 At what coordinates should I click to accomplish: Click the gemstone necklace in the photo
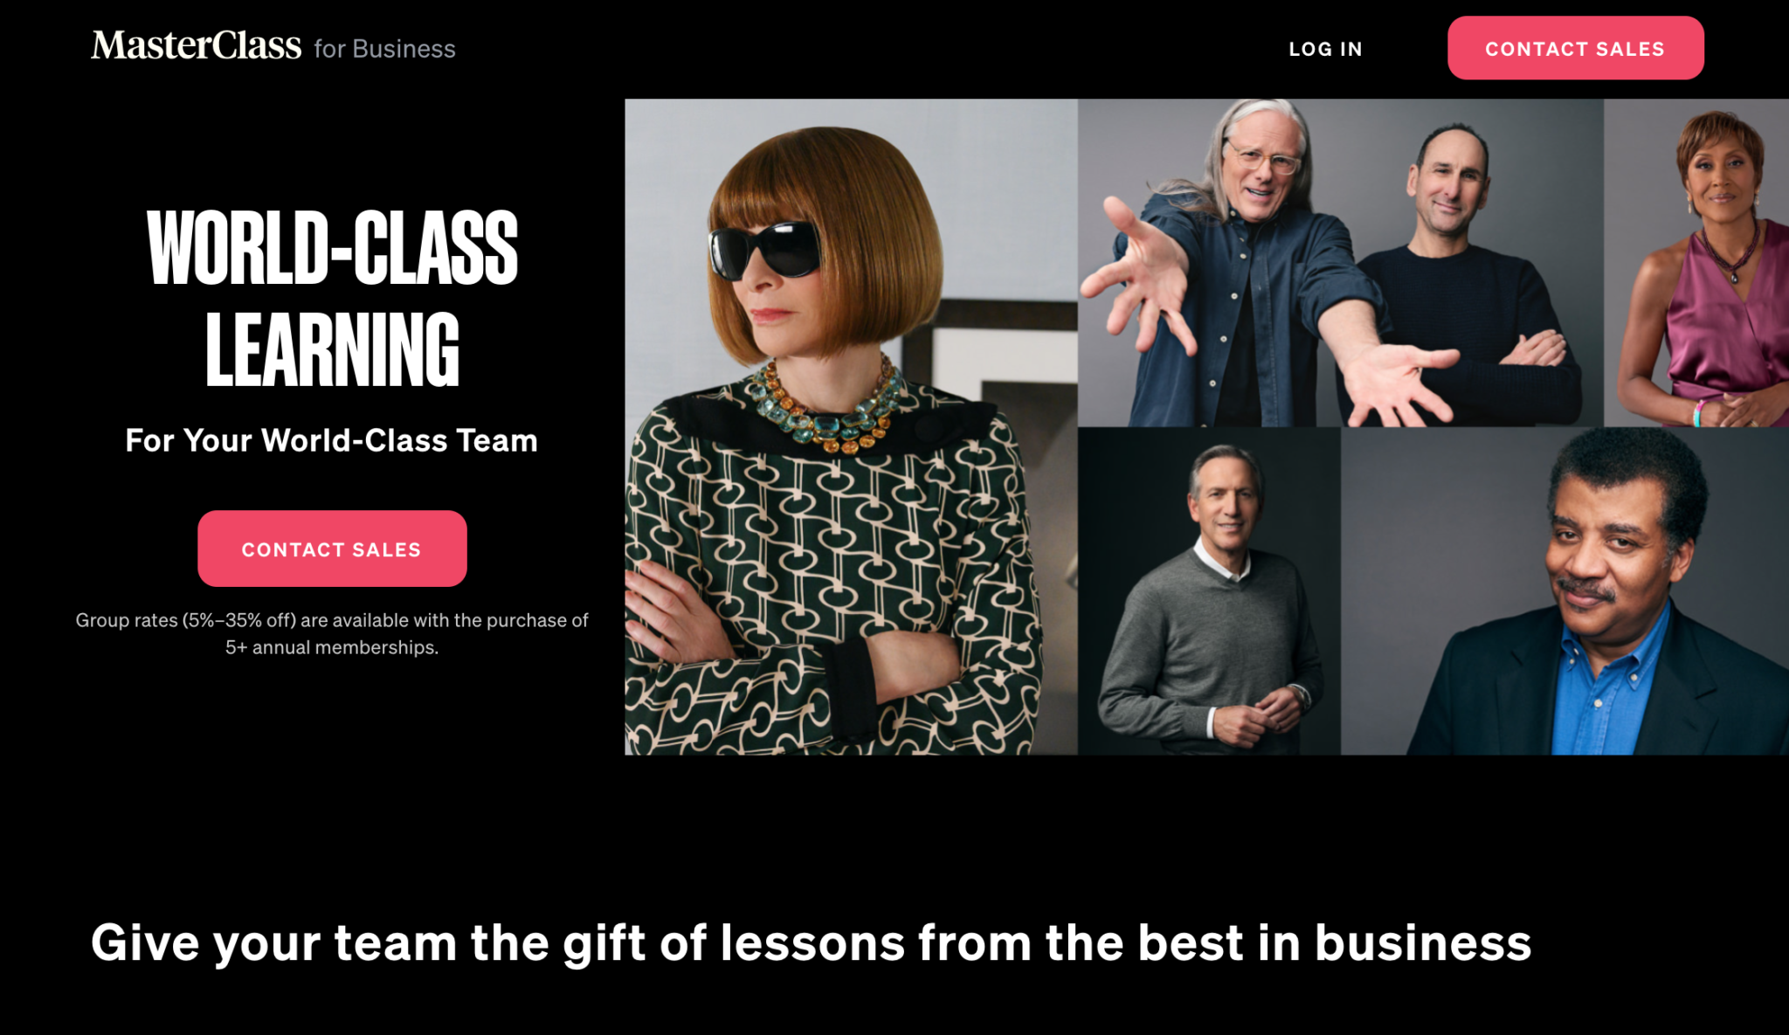(825, 408)
